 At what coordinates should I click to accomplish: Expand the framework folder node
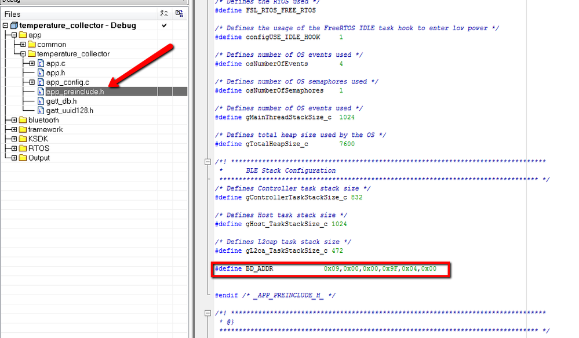[14, 129]
